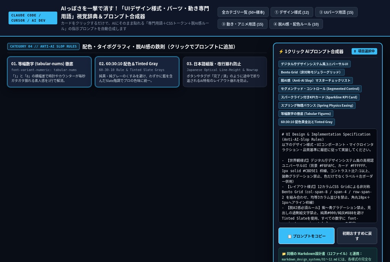Remove the 等幅数字の徹底 (Tabular Figures) chip
The image size is (390, 262).
[306, 113]
